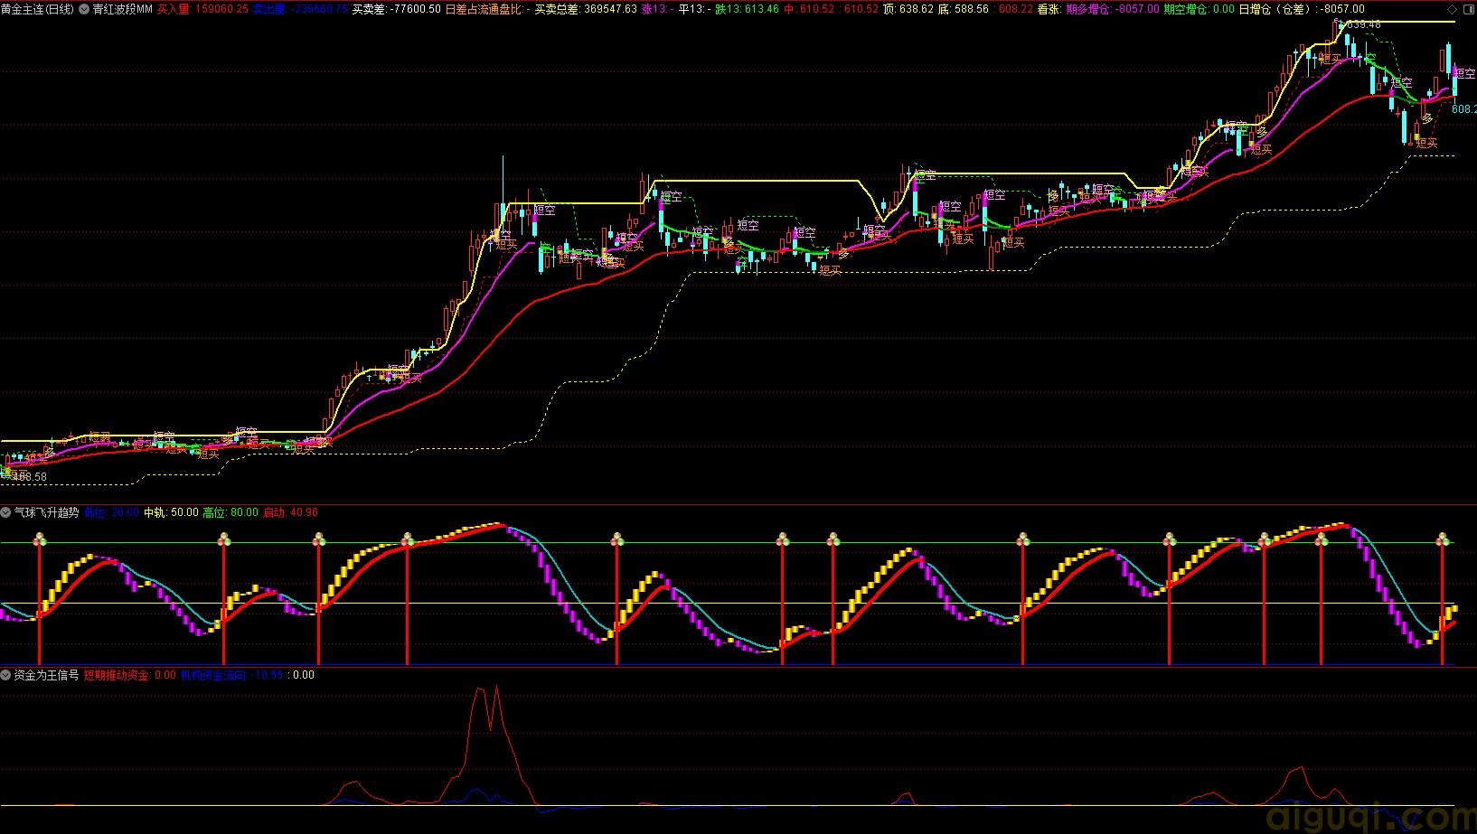
Task: Select the 资金为王信号 indicator title
Action: [47, 675]
